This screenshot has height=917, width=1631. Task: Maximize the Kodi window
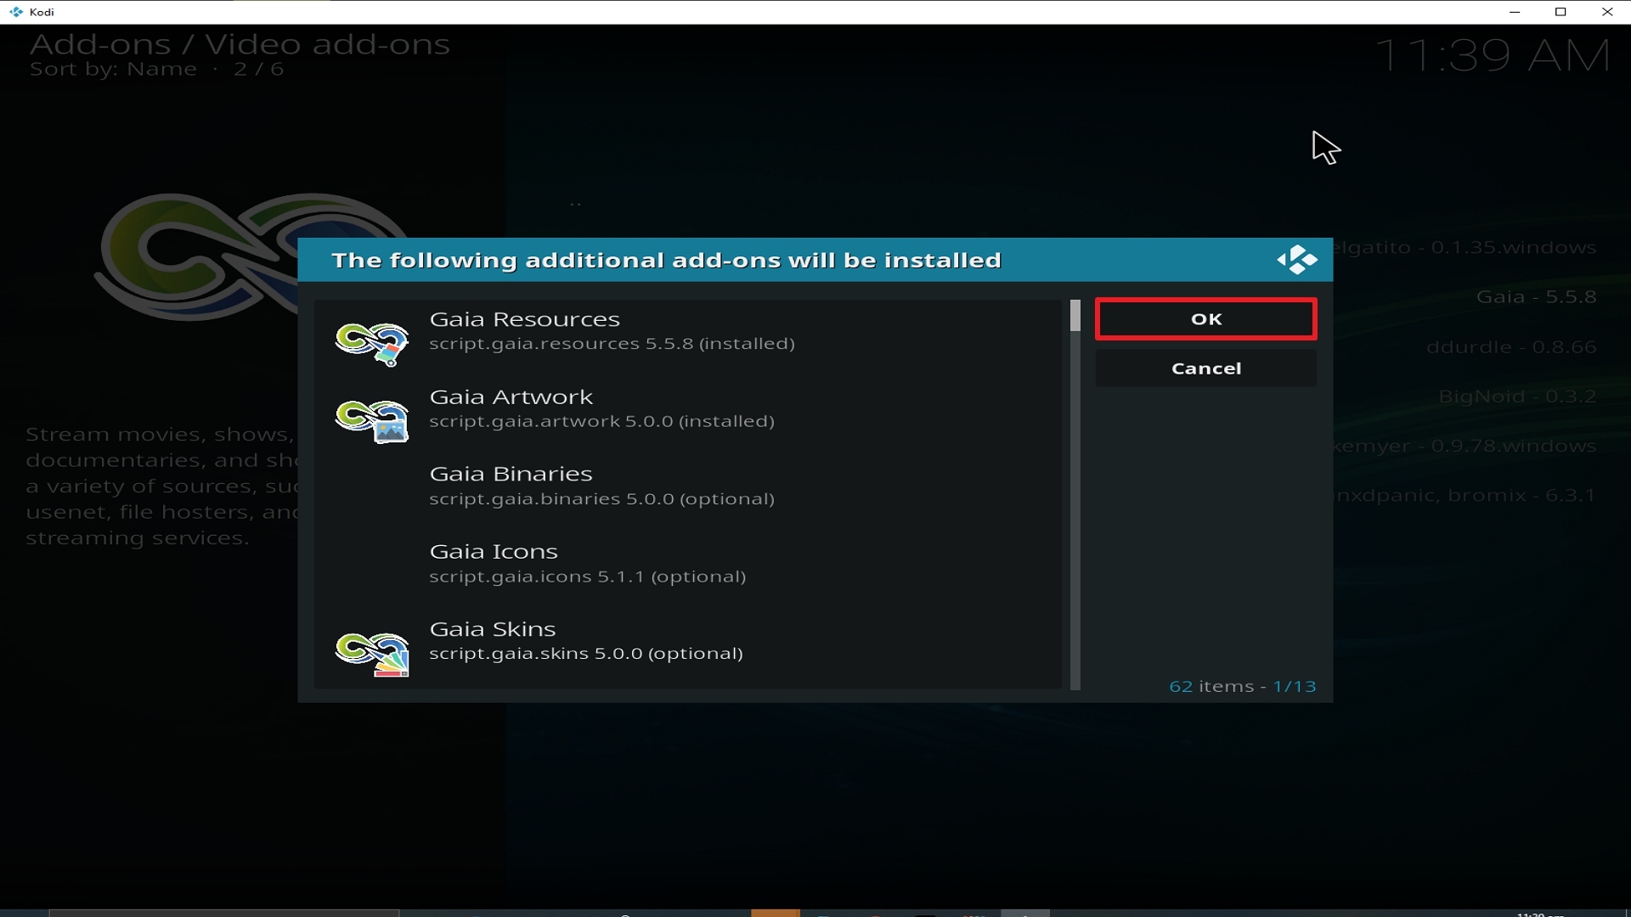[x=1560, y=12]
